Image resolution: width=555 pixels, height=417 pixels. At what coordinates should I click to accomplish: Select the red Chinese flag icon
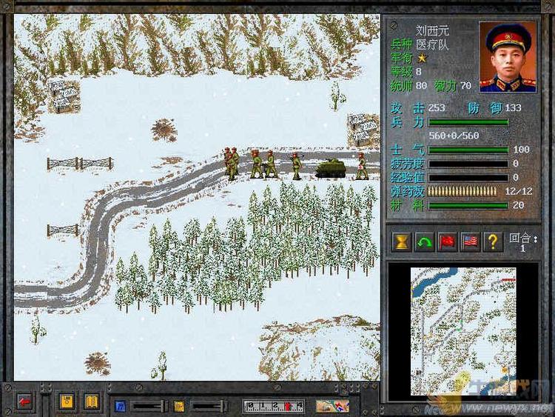click(447, 241)
